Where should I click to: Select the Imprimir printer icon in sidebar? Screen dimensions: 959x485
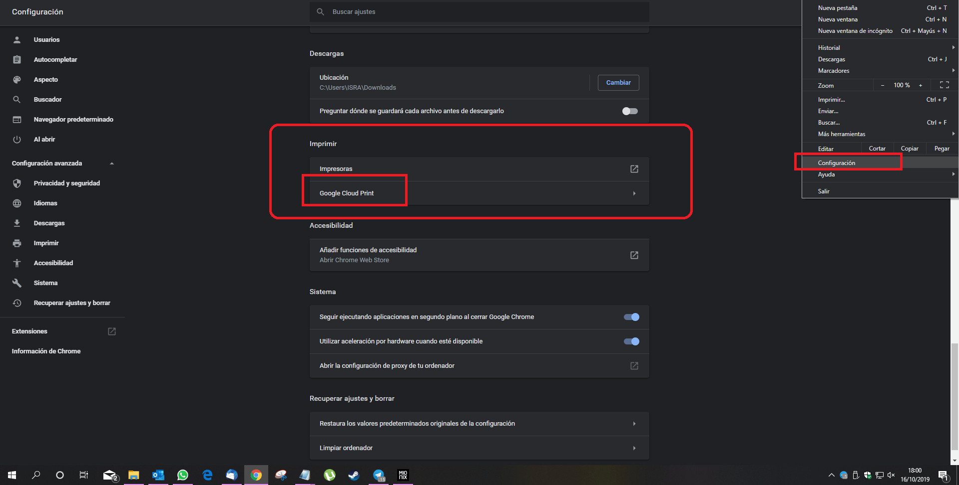tap(17, 243)
